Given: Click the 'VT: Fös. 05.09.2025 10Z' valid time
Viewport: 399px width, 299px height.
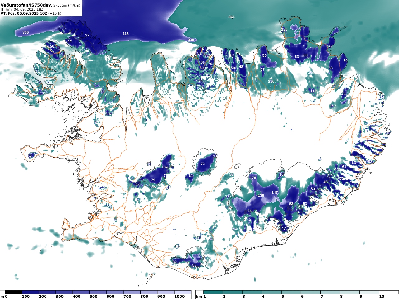Looking at the screenshot, I should [x=24, y=13].
